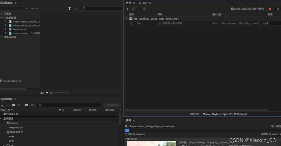Viewport: 281px width, 146px height.
Task: Focus the Media Browser search field
Action: click(x=101, y=9)
